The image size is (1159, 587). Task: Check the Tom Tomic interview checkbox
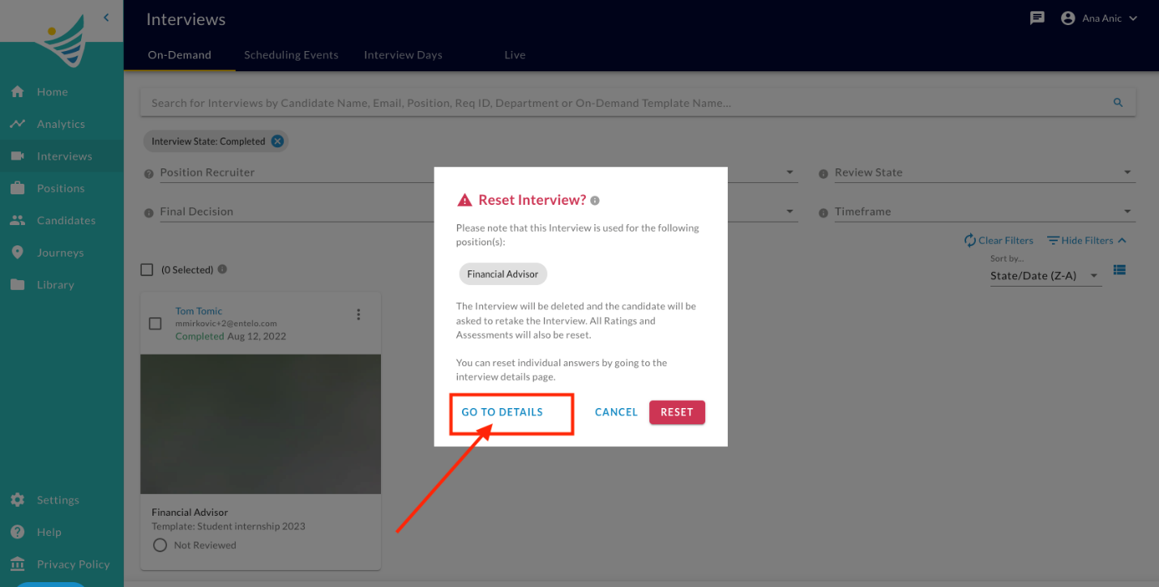[156, 324]
